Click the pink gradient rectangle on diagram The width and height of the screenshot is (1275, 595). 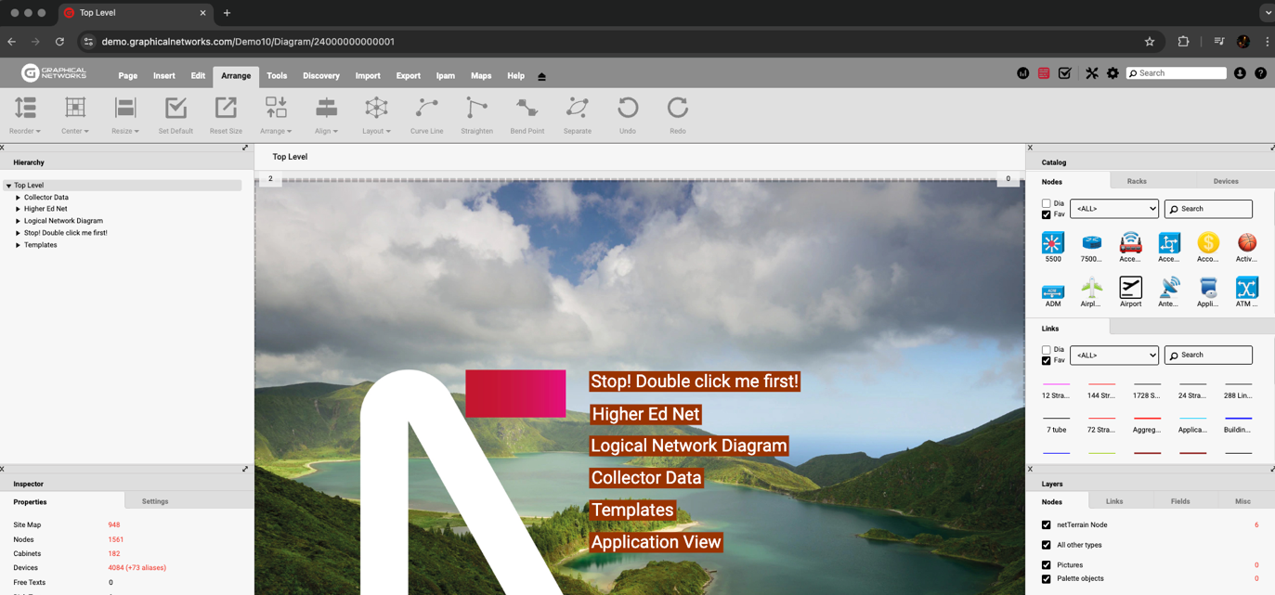515,394
